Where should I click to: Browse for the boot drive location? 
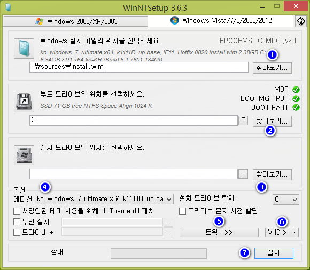click(x=272, y=121)
